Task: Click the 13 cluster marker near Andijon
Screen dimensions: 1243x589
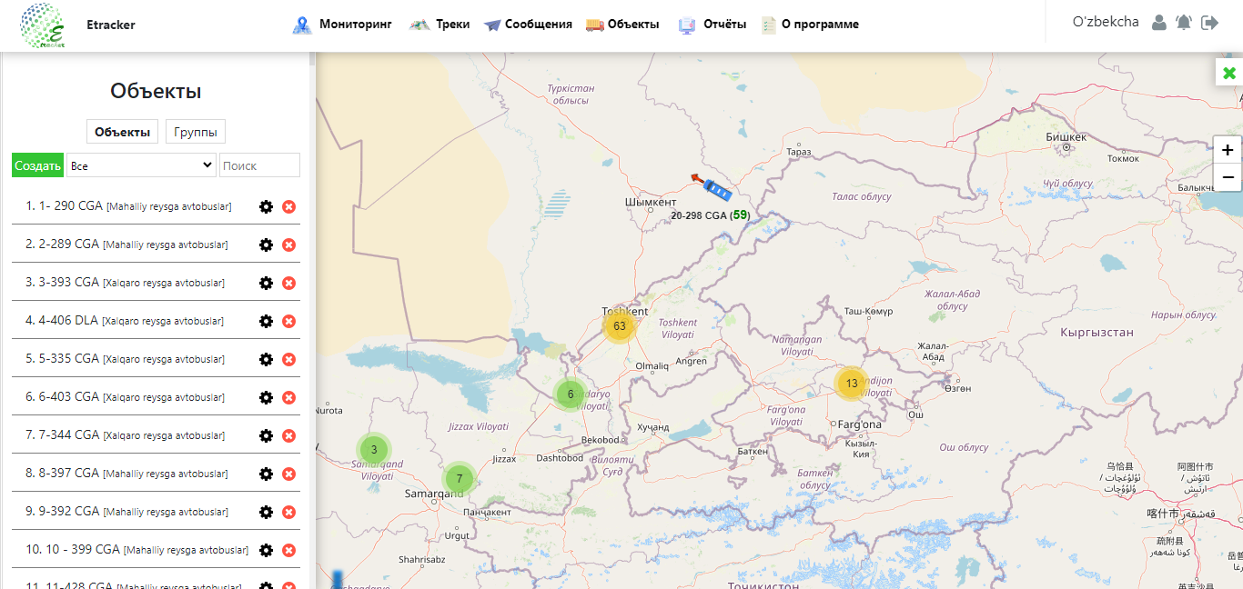Action: tap(852, 384)
